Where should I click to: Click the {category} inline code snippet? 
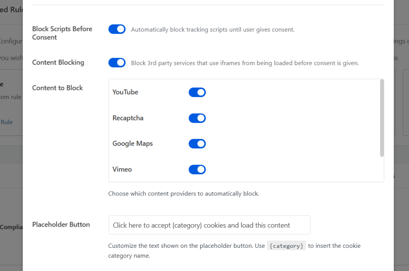pyautogui.click(x=286, y=245)
